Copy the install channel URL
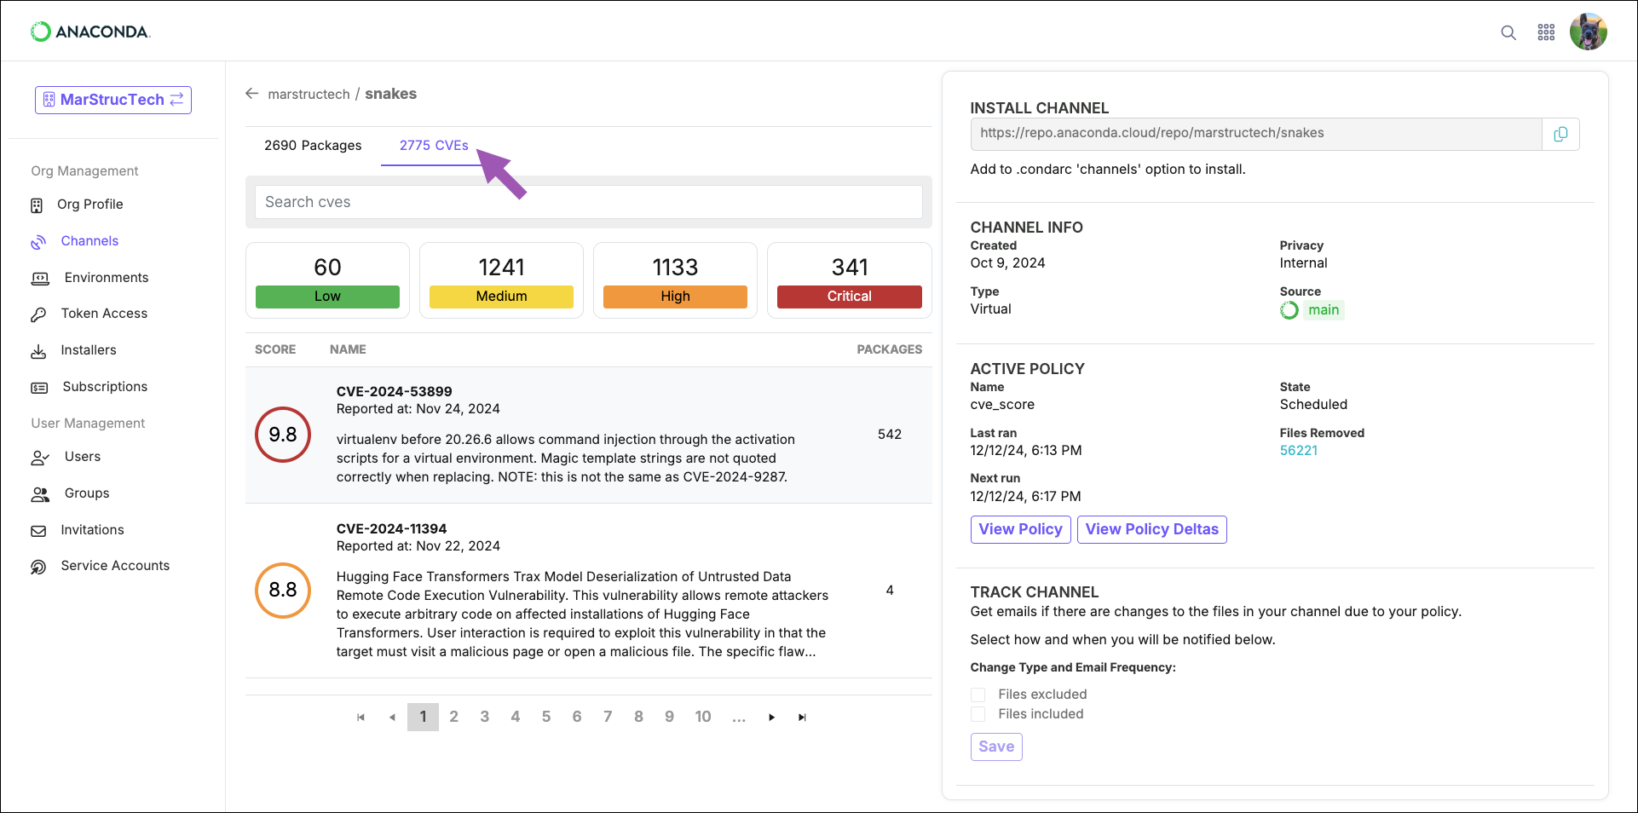The image size is (1638, 813). (1560, 134)
